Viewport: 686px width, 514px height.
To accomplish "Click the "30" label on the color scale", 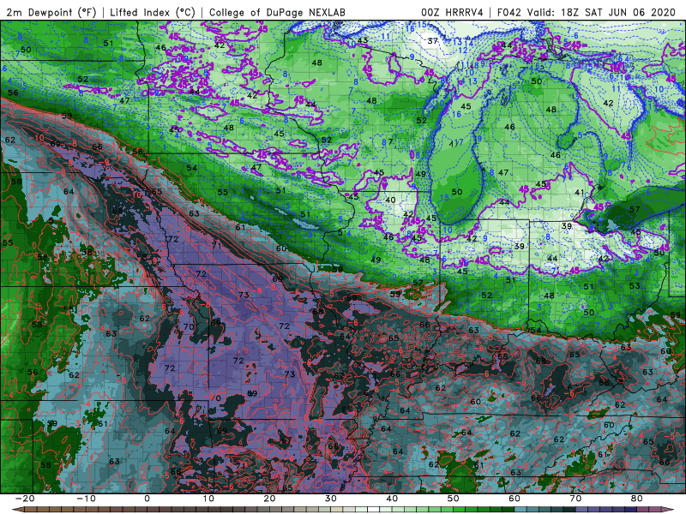I will pyautogui.click(x=331, y=499).
